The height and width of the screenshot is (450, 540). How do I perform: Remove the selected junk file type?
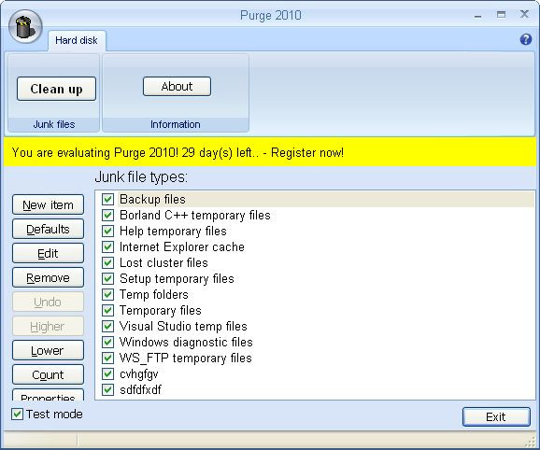pos(48,277)
